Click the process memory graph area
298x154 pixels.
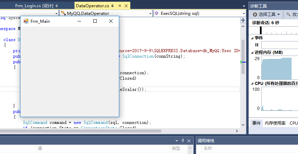pos(280,68)
